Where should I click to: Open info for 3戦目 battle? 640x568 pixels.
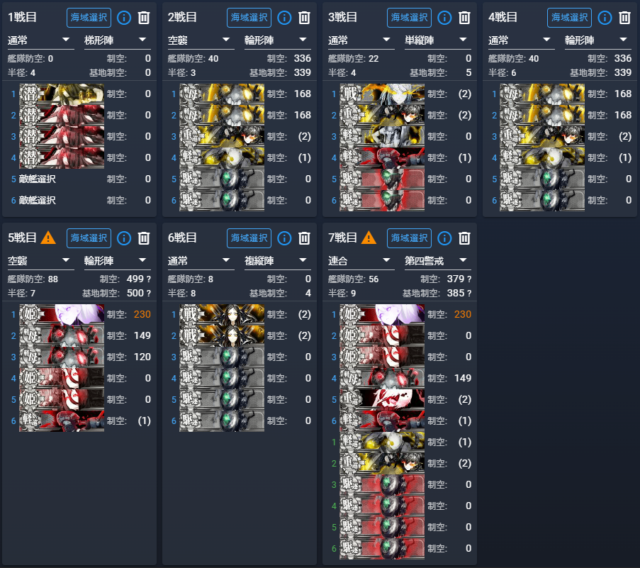click(x=444, y=18)
